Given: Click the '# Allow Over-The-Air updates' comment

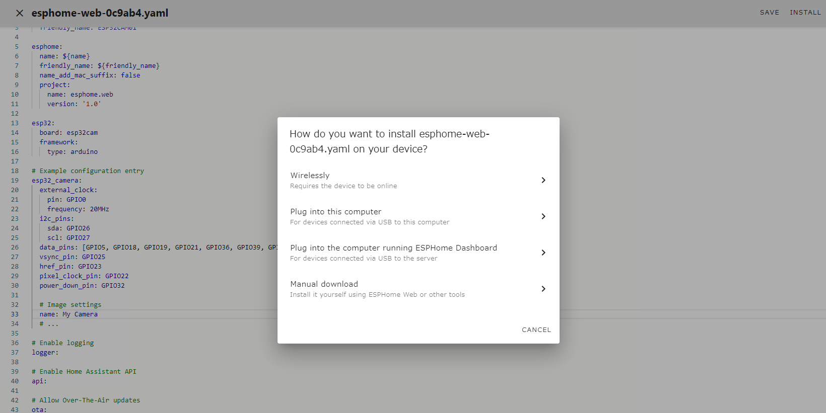Looking at the screenshot, I should point(86,400).
